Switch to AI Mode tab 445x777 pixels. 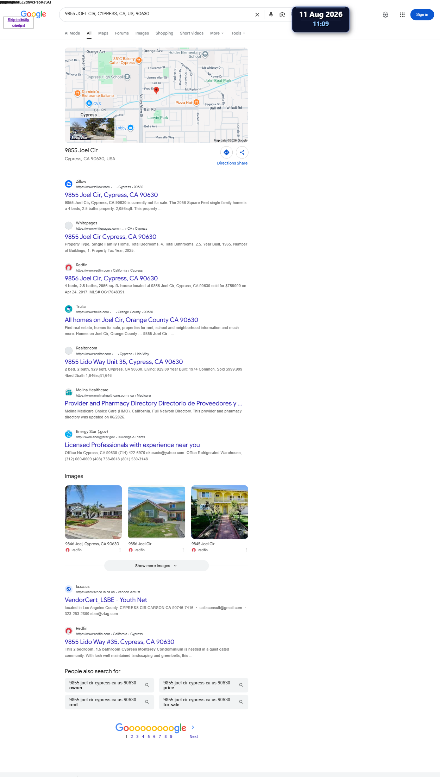pos(72,33)
